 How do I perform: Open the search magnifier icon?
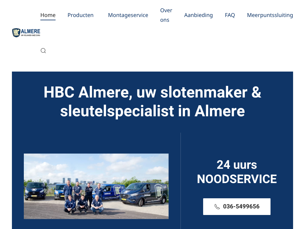coord(43,51)
